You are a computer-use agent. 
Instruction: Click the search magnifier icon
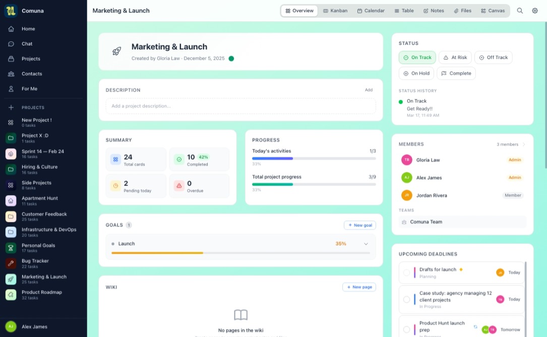click(x=520, y=11)
